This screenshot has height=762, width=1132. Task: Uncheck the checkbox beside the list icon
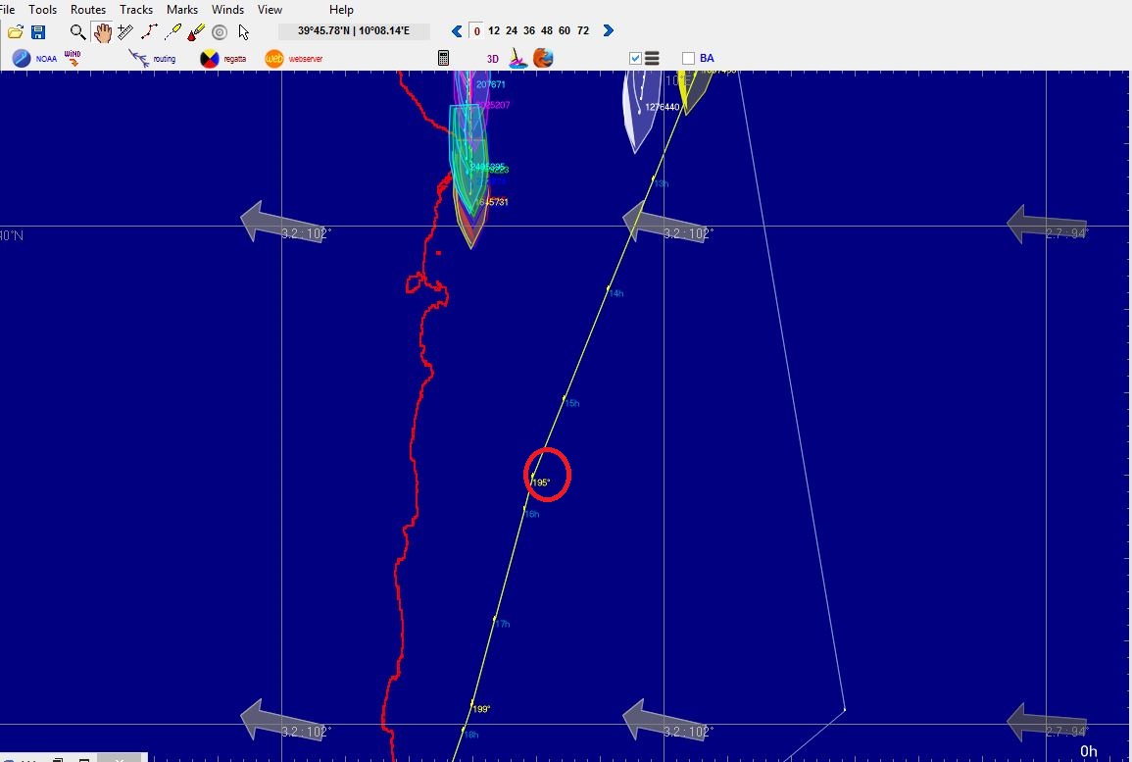point(635,59)
